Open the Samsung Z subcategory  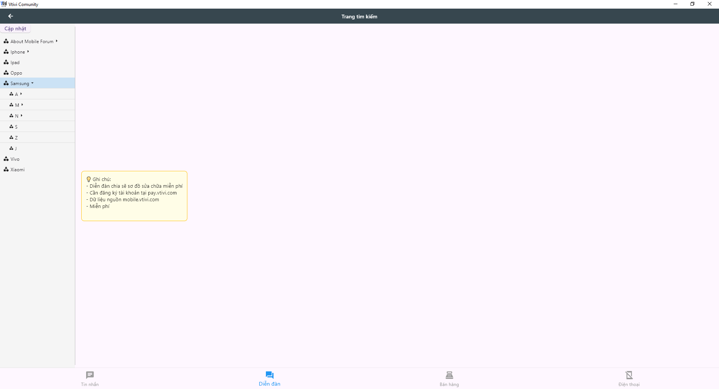point(16,138)
